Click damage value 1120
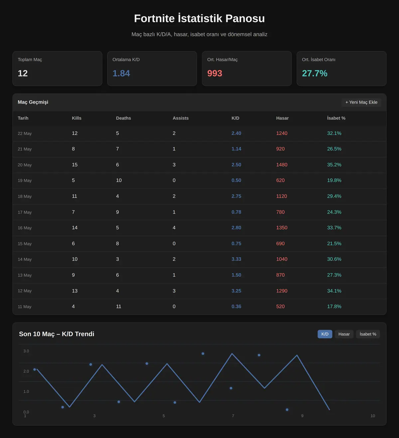This screenshot has height=438, width=399. click(x=282, y=196)
